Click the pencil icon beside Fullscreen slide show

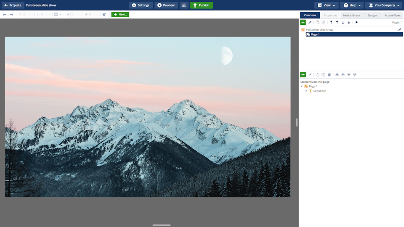[400, 30]
